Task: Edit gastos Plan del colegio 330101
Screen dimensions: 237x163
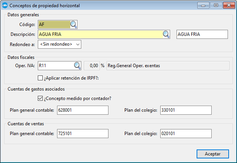Action: [x=186, y=110]
